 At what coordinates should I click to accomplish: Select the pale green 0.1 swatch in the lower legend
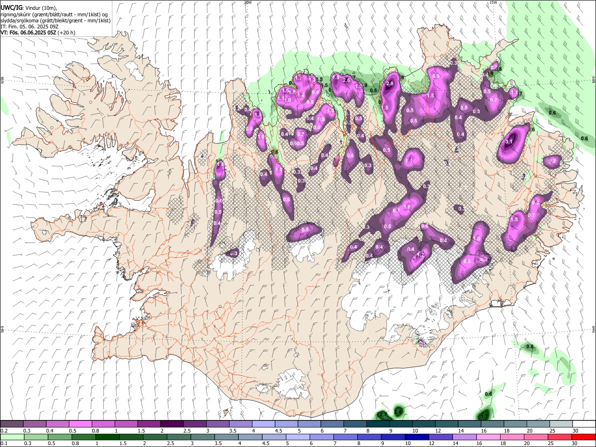[12, 437]
